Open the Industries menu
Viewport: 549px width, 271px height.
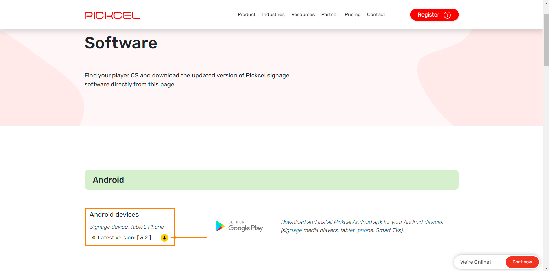click(x=273, y=14)
